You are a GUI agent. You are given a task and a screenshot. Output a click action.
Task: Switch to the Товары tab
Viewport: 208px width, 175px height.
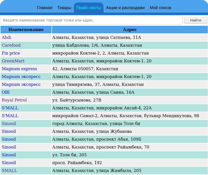coord(64,8)
